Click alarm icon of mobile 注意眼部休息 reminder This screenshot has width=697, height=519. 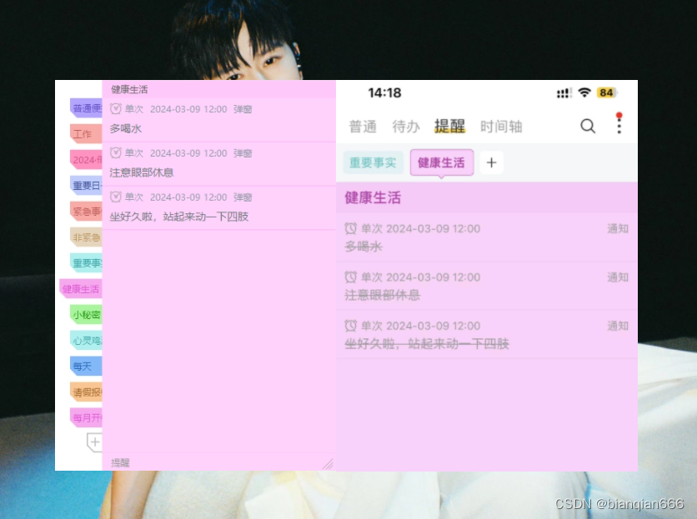pyautogui.click(x=350, y=277)
